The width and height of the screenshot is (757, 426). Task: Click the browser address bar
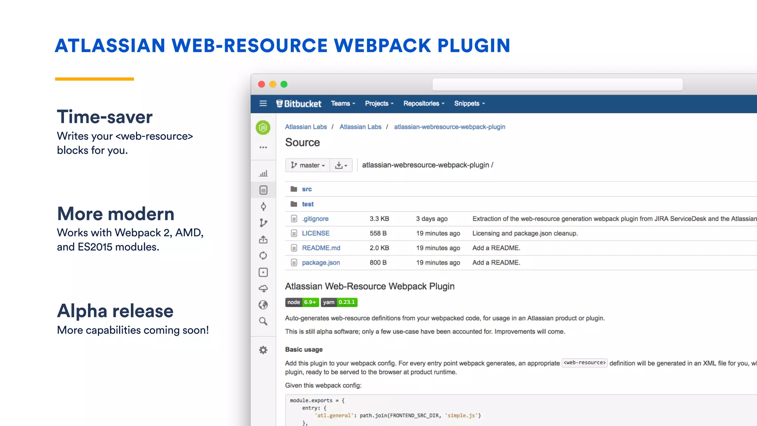pyautogui.click(x=557, y=84)
